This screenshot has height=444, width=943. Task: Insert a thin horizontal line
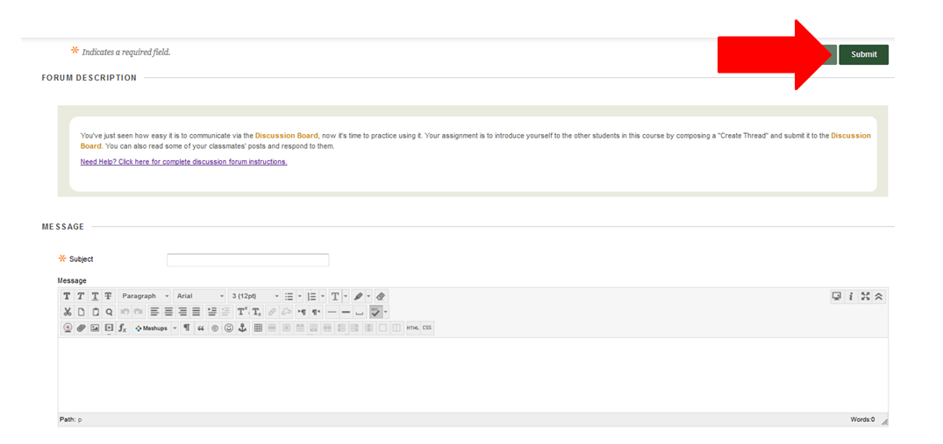(x=332, y=312)
